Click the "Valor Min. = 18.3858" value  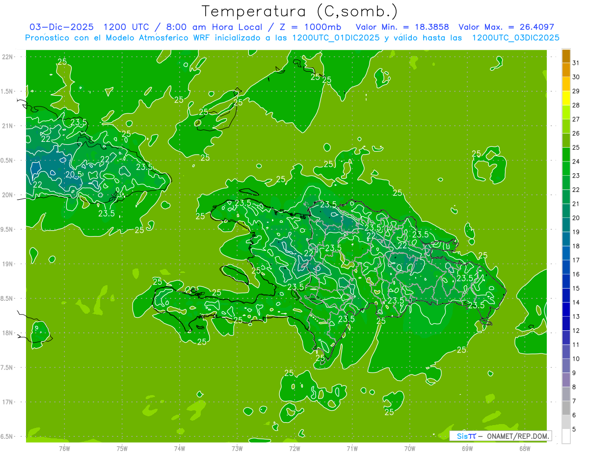[x=402, y=27]
